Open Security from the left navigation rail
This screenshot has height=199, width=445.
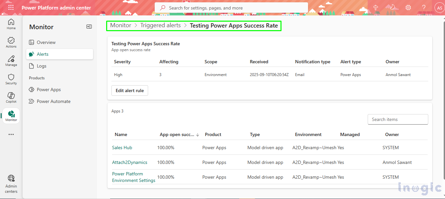coord(11,78)
